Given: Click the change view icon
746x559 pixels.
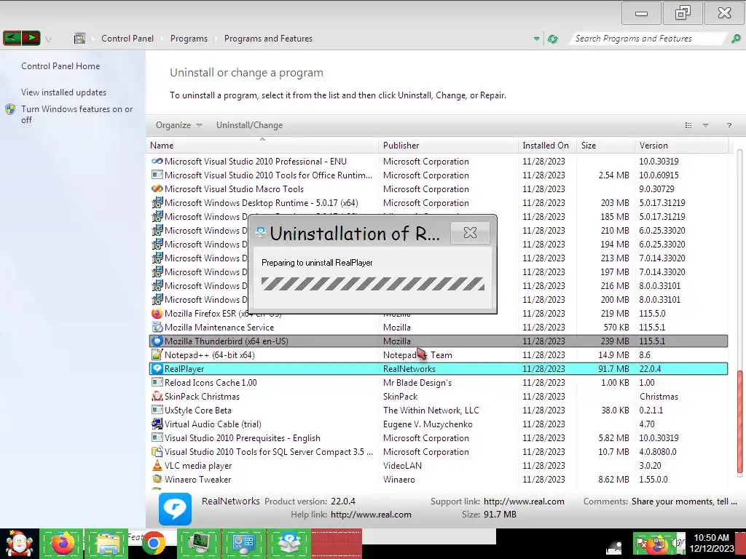Looking at the screenshot, I should tap(688, 125).
